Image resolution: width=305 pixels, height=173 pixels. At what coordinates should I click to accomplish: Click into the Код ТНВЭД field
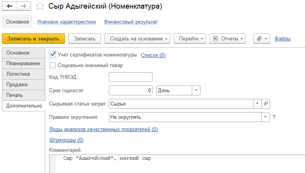[x=130, y=77]
